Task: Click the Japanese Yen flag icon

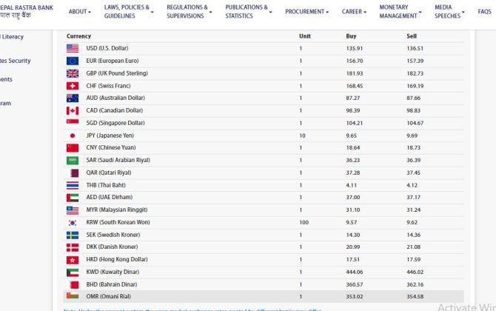Action: (x=73, y=136)
